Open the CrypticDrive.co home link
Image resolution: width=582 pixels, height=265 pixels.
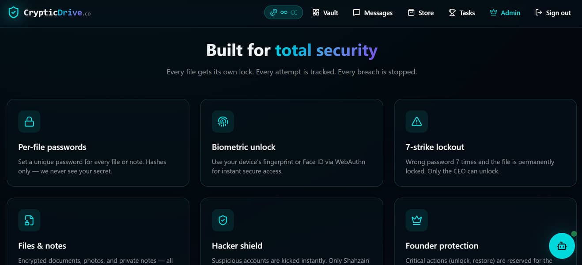click(49, 13)
